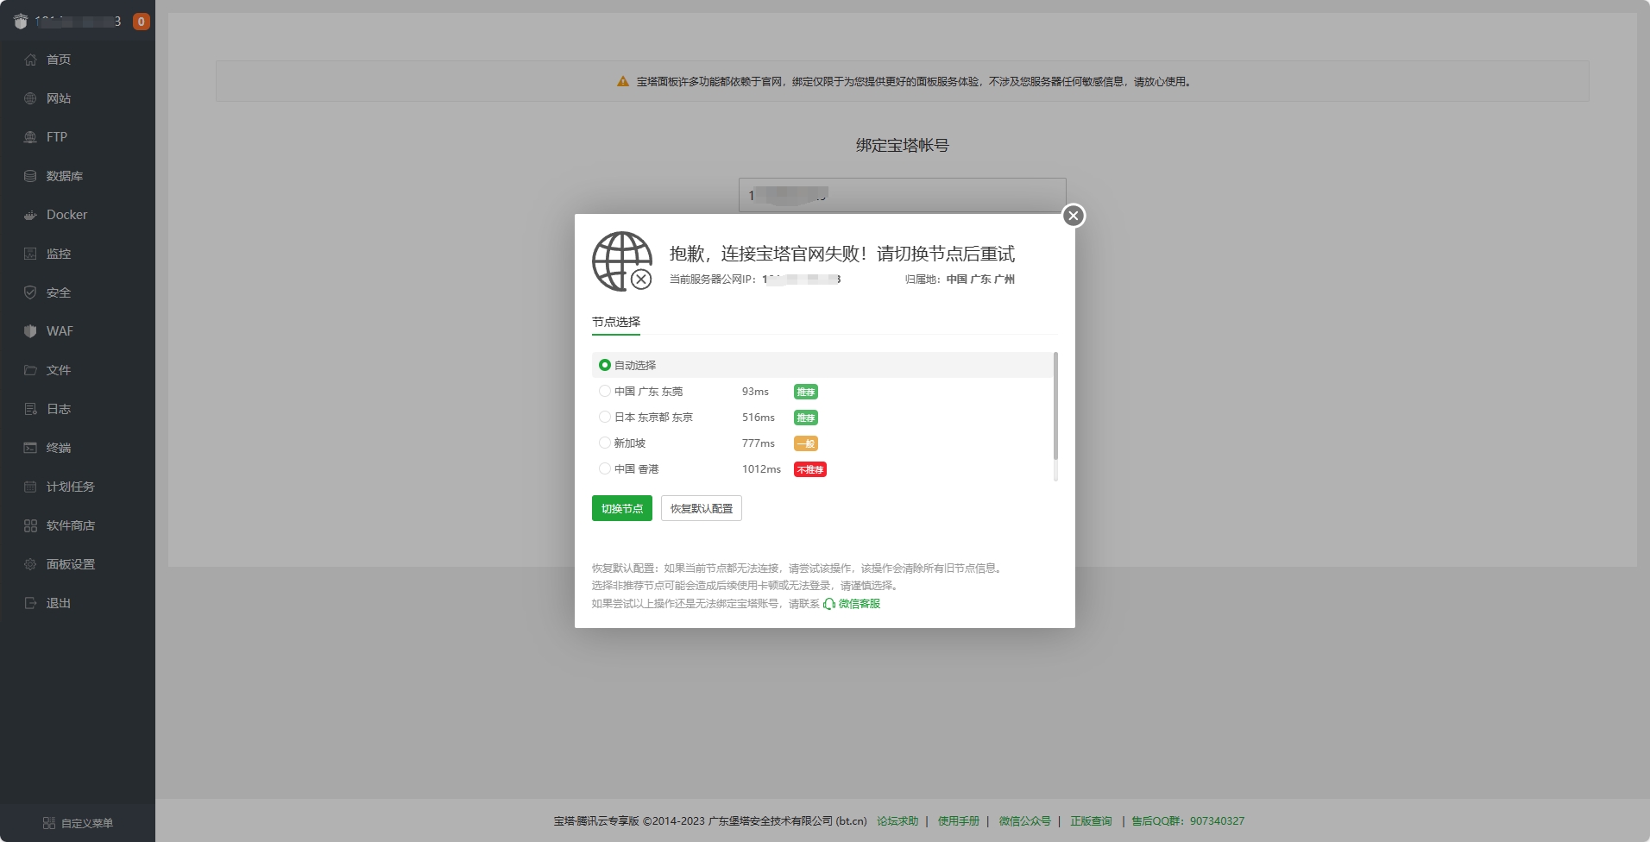Open the 微信公众号 footer link
Screen dimensions: 1650x842
tap(1025, 821)
